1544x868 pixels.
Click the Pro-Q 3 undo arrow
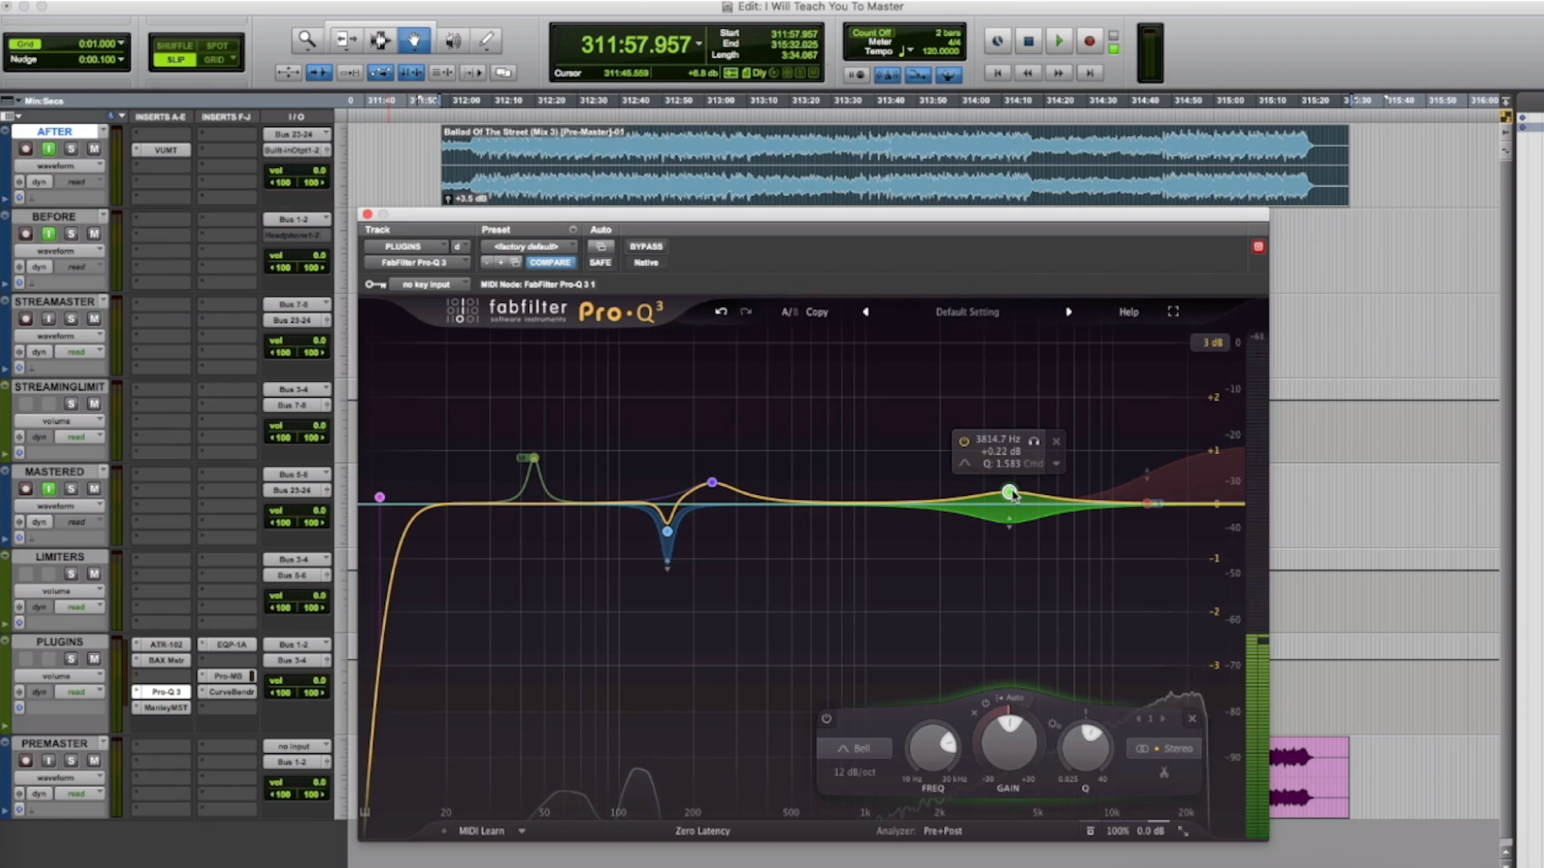pyautogui.click(x=721, y=312)
